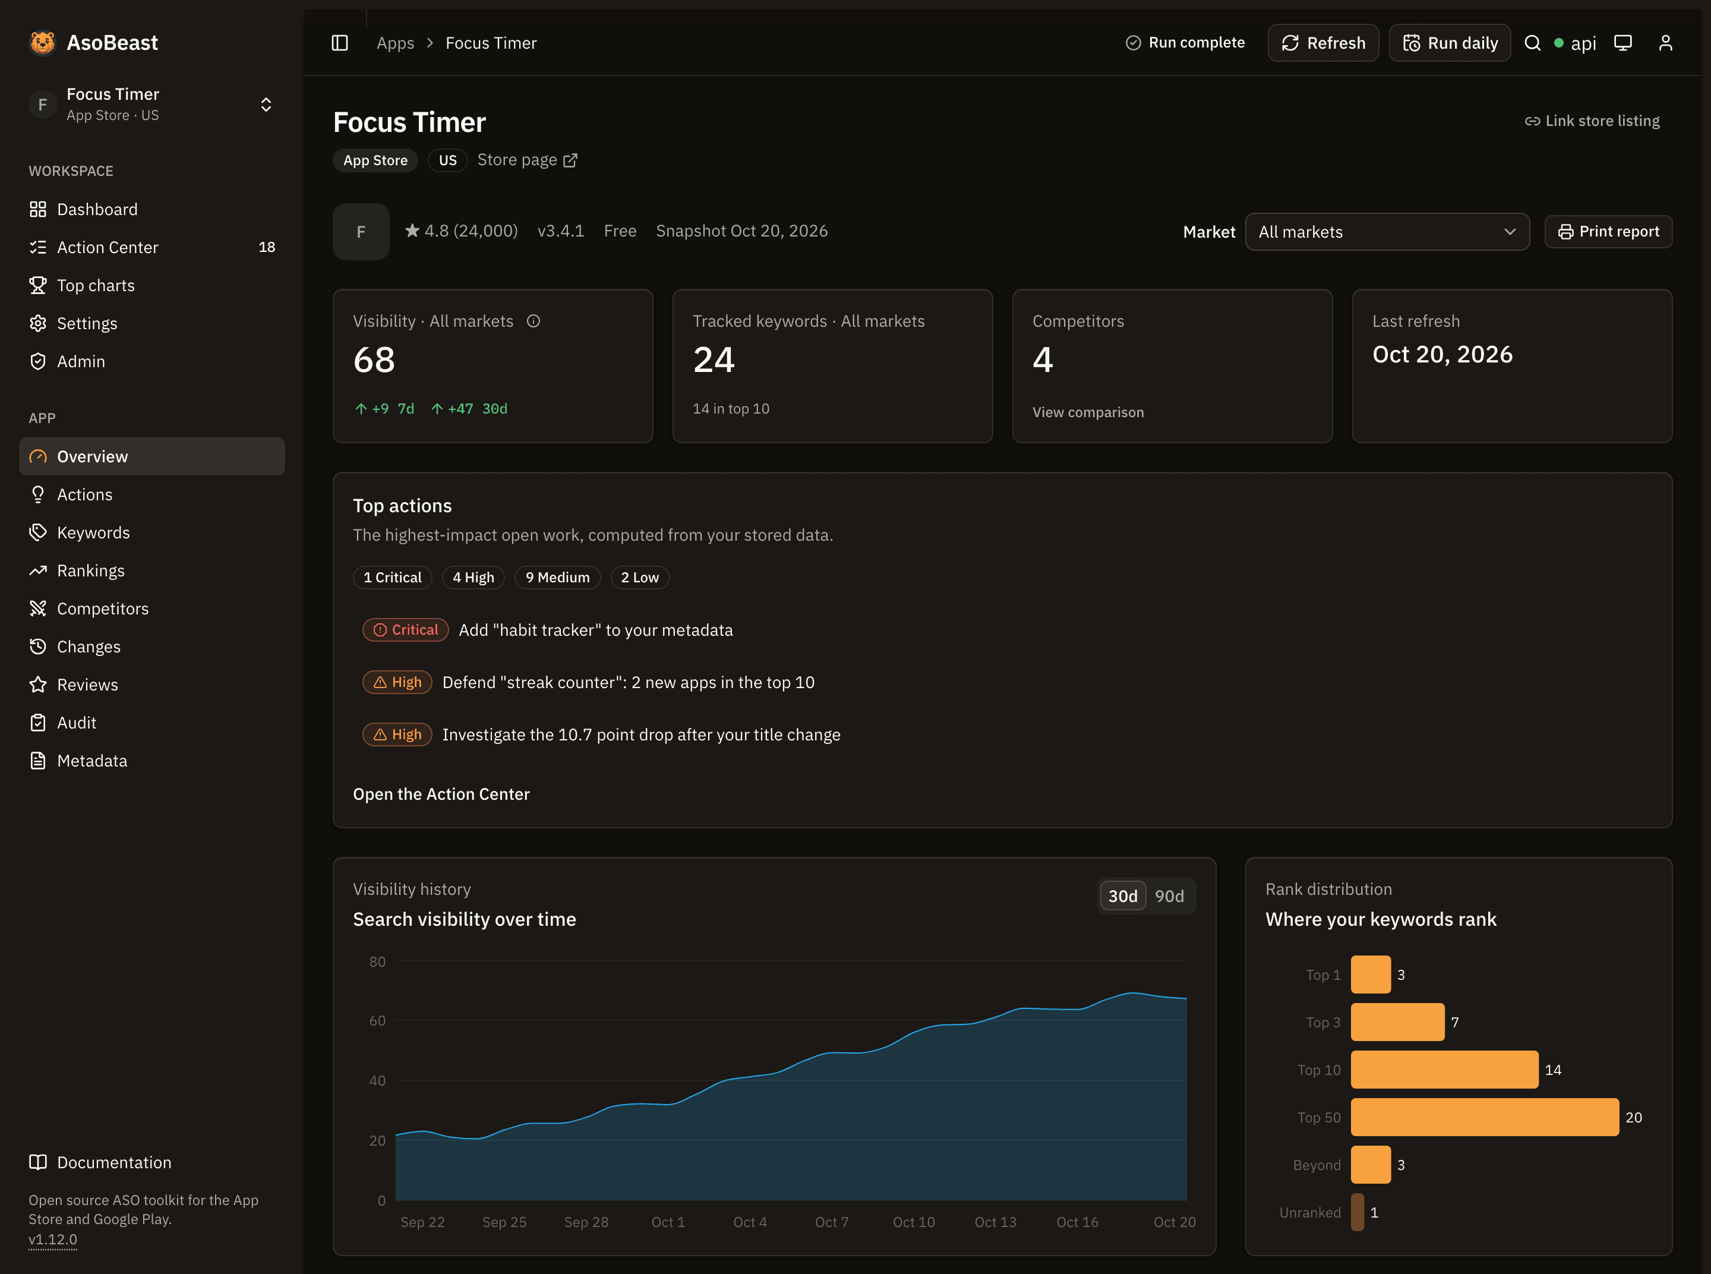Click the api status indicator

point(1576,43)
